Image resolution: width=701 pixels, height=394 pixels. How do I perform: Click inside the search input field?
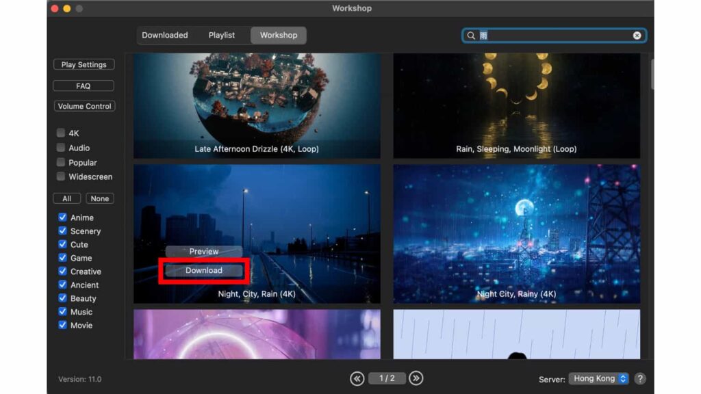[x=548, y=35]
